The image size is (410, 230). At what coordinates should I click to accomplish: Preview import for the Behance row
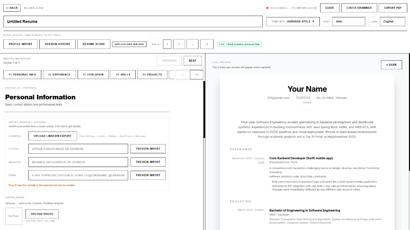point(148,162)
